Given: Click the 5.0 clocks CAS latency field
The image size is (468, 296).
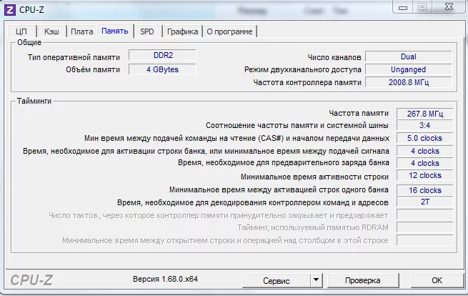Looking at the screenshot, I should pyautogui.click(x=424, y=138).
